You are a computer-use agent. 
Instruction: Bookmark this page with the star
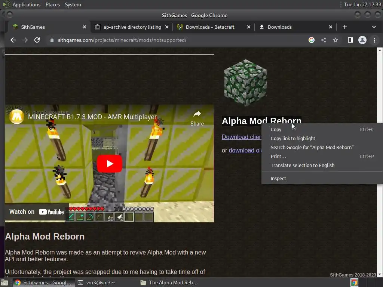click(335, 40)
